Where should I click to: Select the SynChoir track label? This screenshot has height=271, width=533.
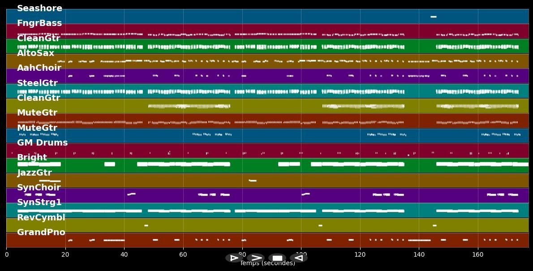point(39,187)
